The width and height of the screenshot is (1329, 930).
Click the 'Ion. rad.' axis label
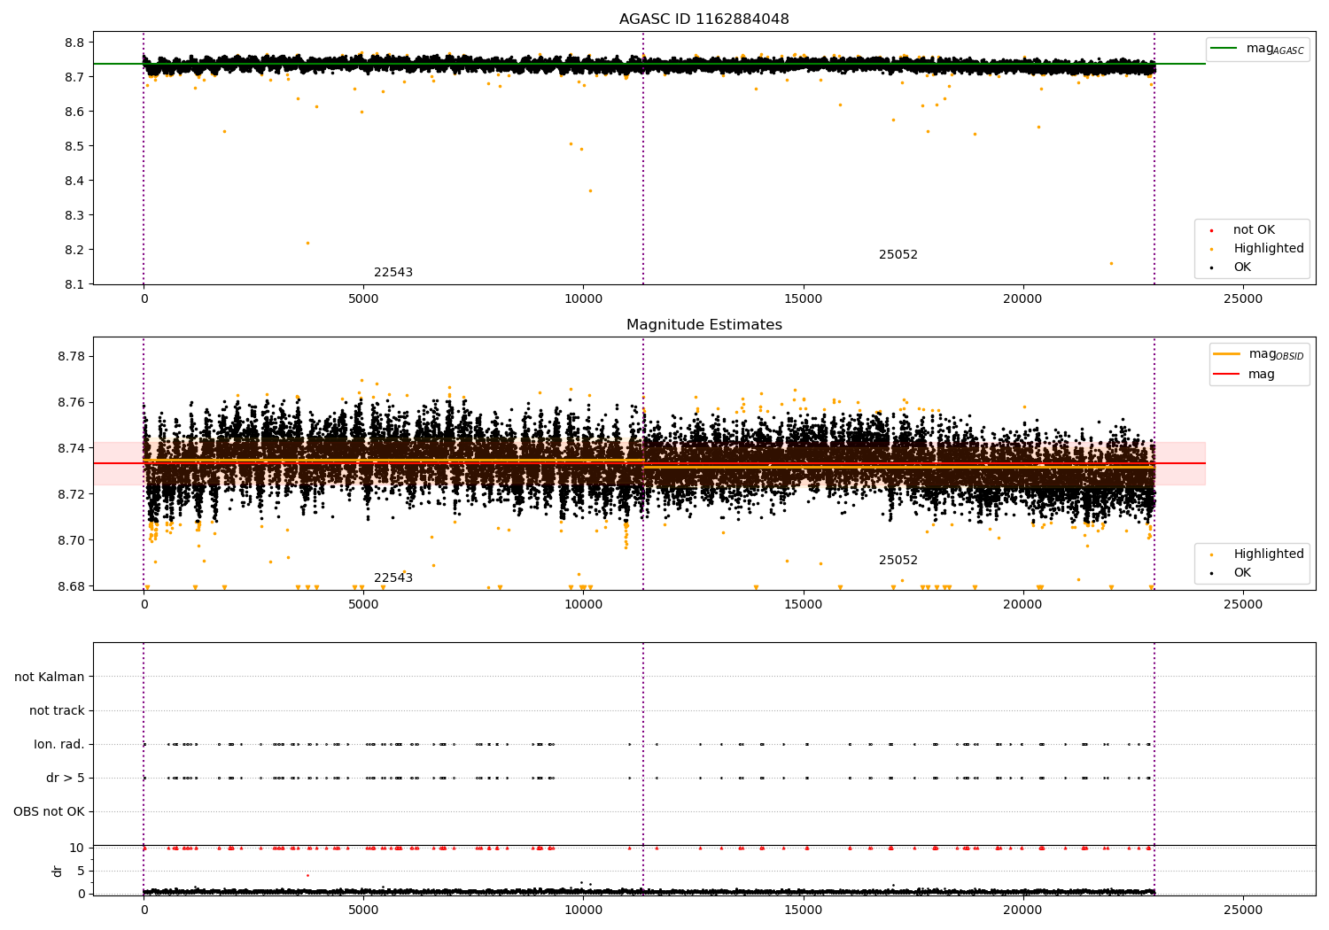[x=59, y=745]
